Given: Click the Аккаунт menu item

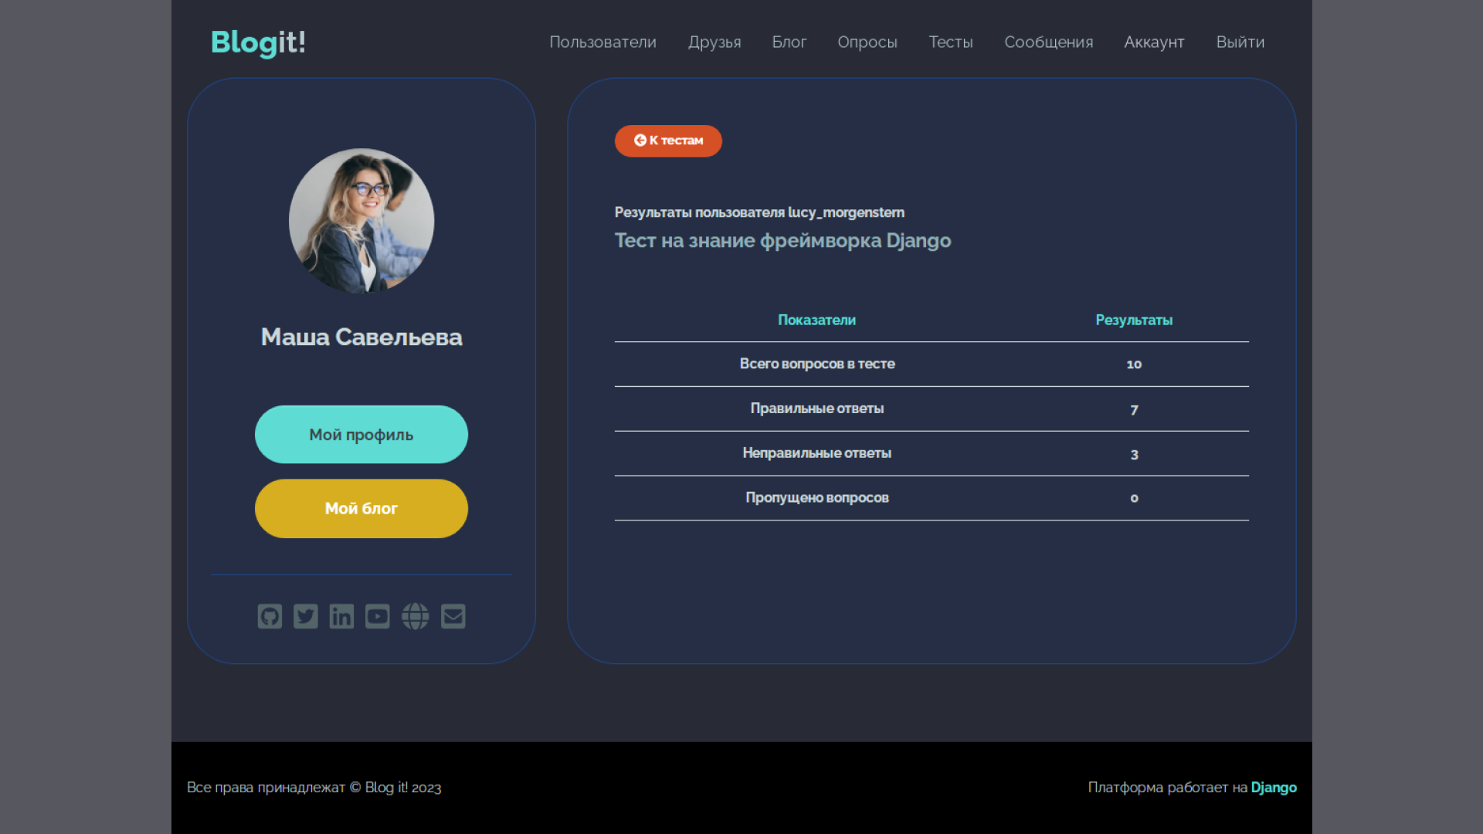Looking at the screenshot, I should [x=1155, y=42].
